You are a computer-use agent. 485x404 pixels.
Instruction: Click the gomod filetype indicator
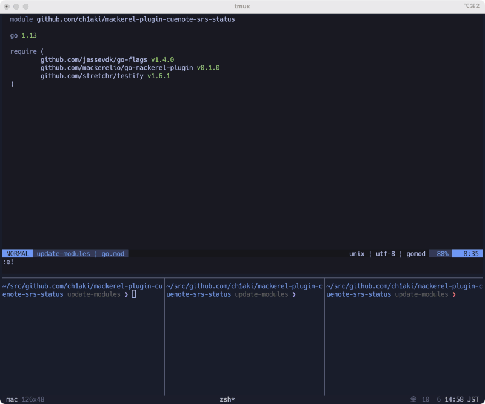click(415, 253)
